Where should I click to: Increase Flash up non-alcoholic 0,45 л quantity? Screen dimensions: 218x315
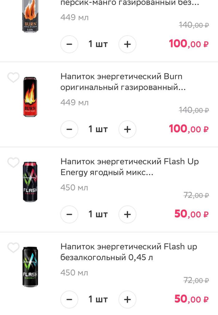point(127,299)
